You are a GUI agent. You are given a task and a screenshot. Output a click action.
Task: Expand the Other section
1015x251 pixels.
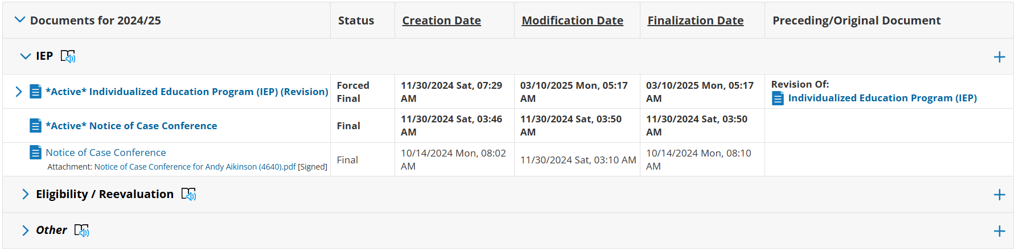25,231
